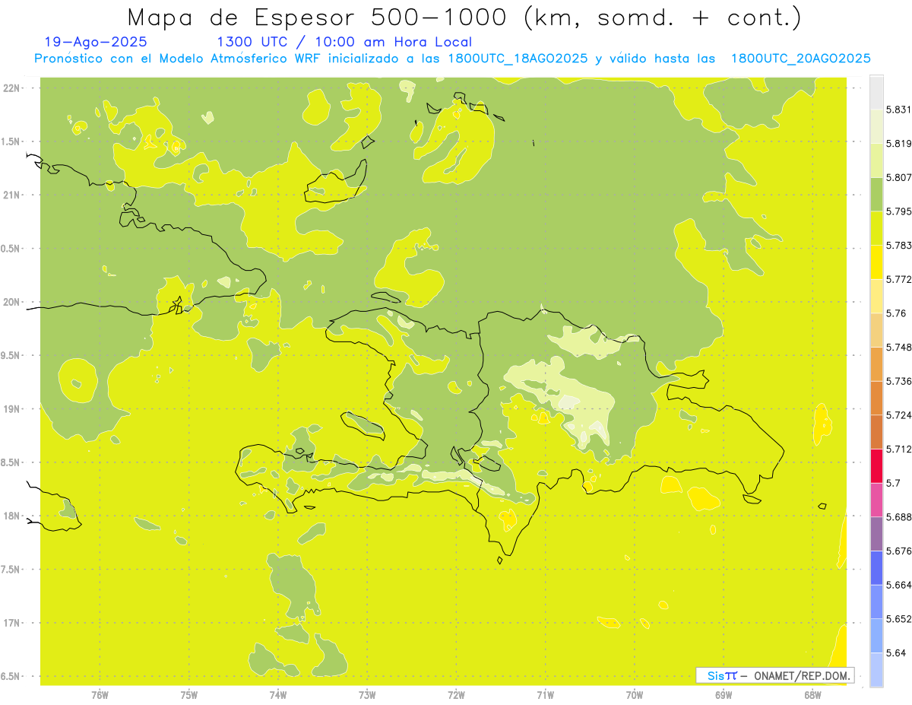The width and height of the screenshot is (912, 705).
Task: Click the '20N' latitude label
Action: (13, 302)
